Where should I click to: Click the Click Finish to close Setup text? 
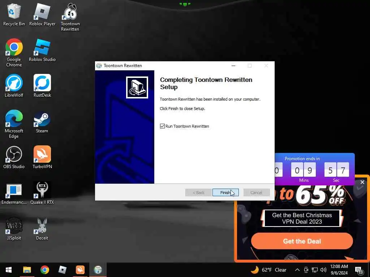coord(182,109)
